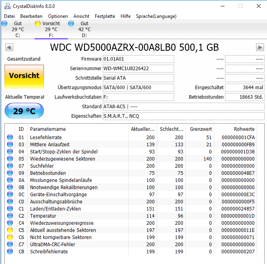Screen dimensions: 267x264
Task: Open the Ansicht menu
Action: pos(81,16)
